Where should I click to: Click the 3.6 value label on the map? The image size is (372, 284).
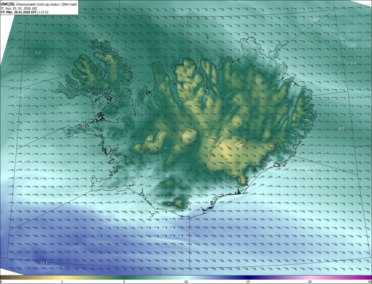click(178, 202)
